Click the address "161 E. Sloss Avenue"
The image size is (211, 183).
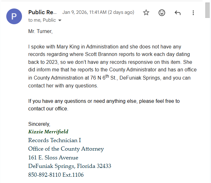coord(53,158)
